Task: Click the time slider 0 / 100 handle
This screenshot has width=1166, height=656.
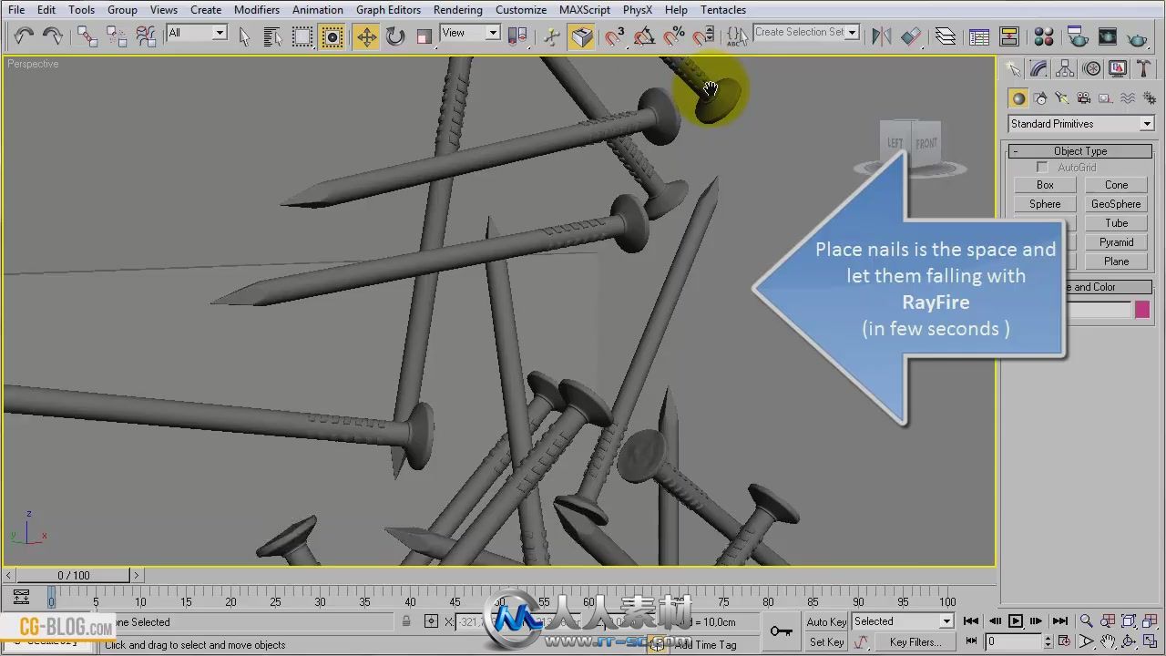Action: (74, 575)
